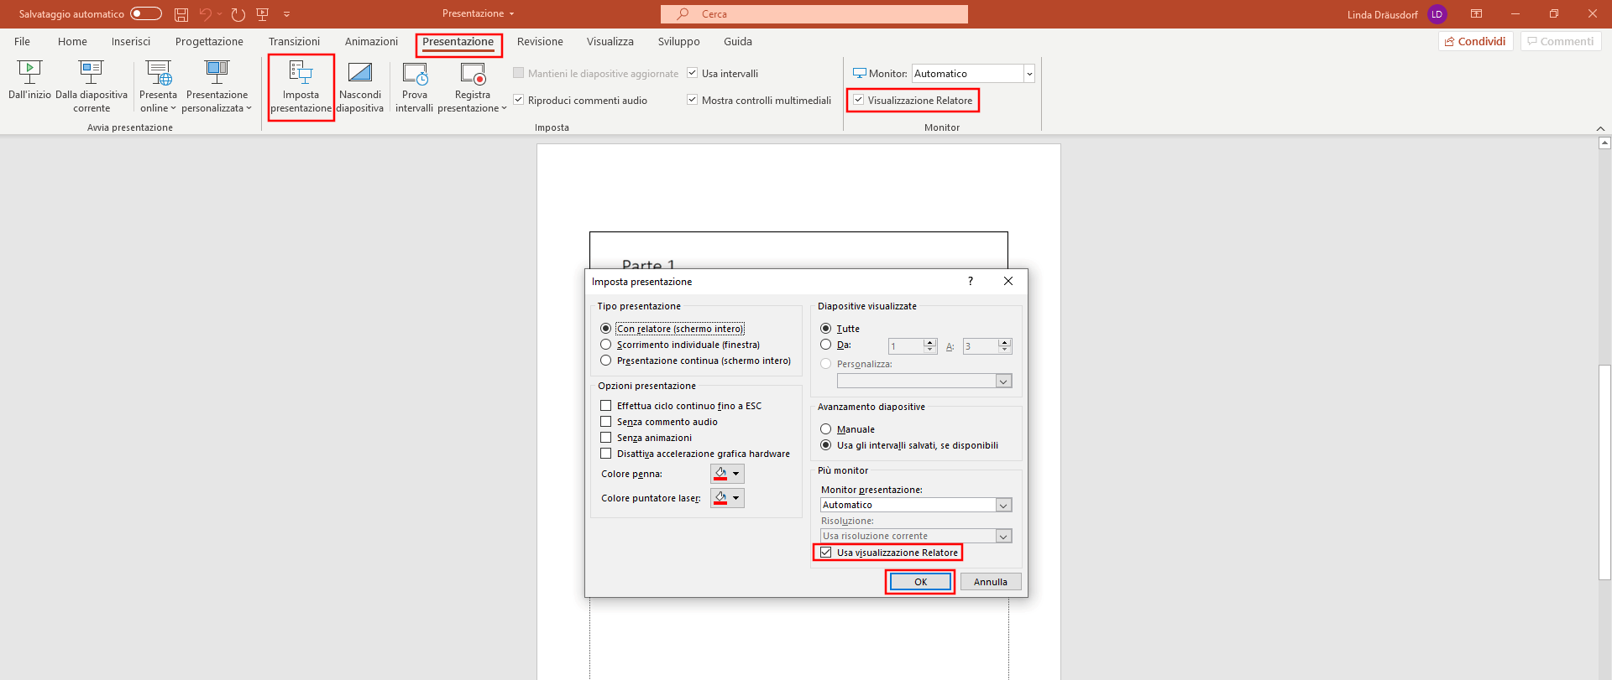Uncheck Usa intervalli checkbox
This screenshot has height=680, width=1612.
click(693, 73)
